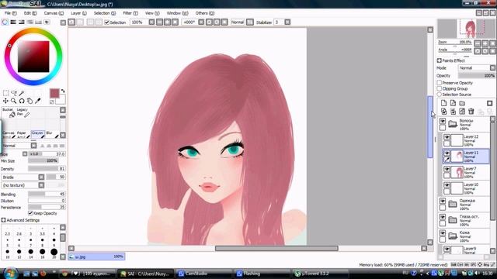
Task: Select the Canvas Acrylic brush
Action: [x=9, y=135]
